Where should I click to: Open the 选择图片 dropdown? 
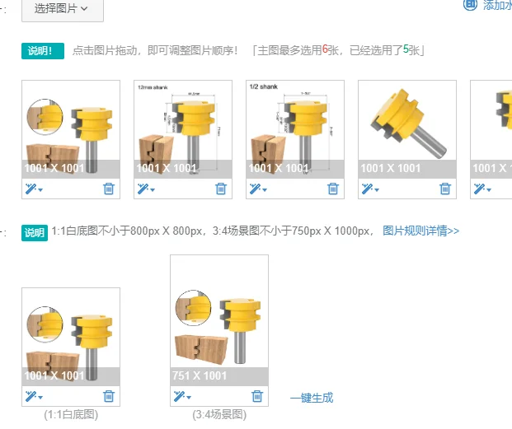click(63, 9)
